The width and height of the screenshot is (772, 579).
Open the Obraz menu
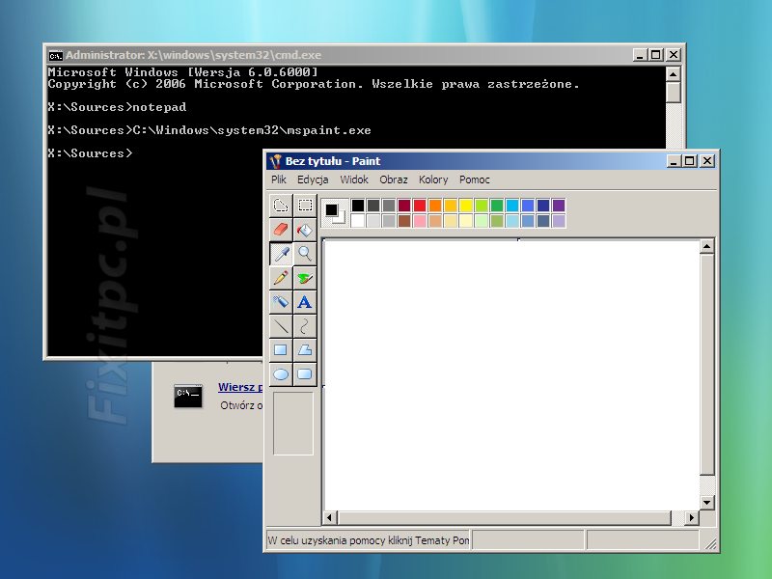click(394, 179)
